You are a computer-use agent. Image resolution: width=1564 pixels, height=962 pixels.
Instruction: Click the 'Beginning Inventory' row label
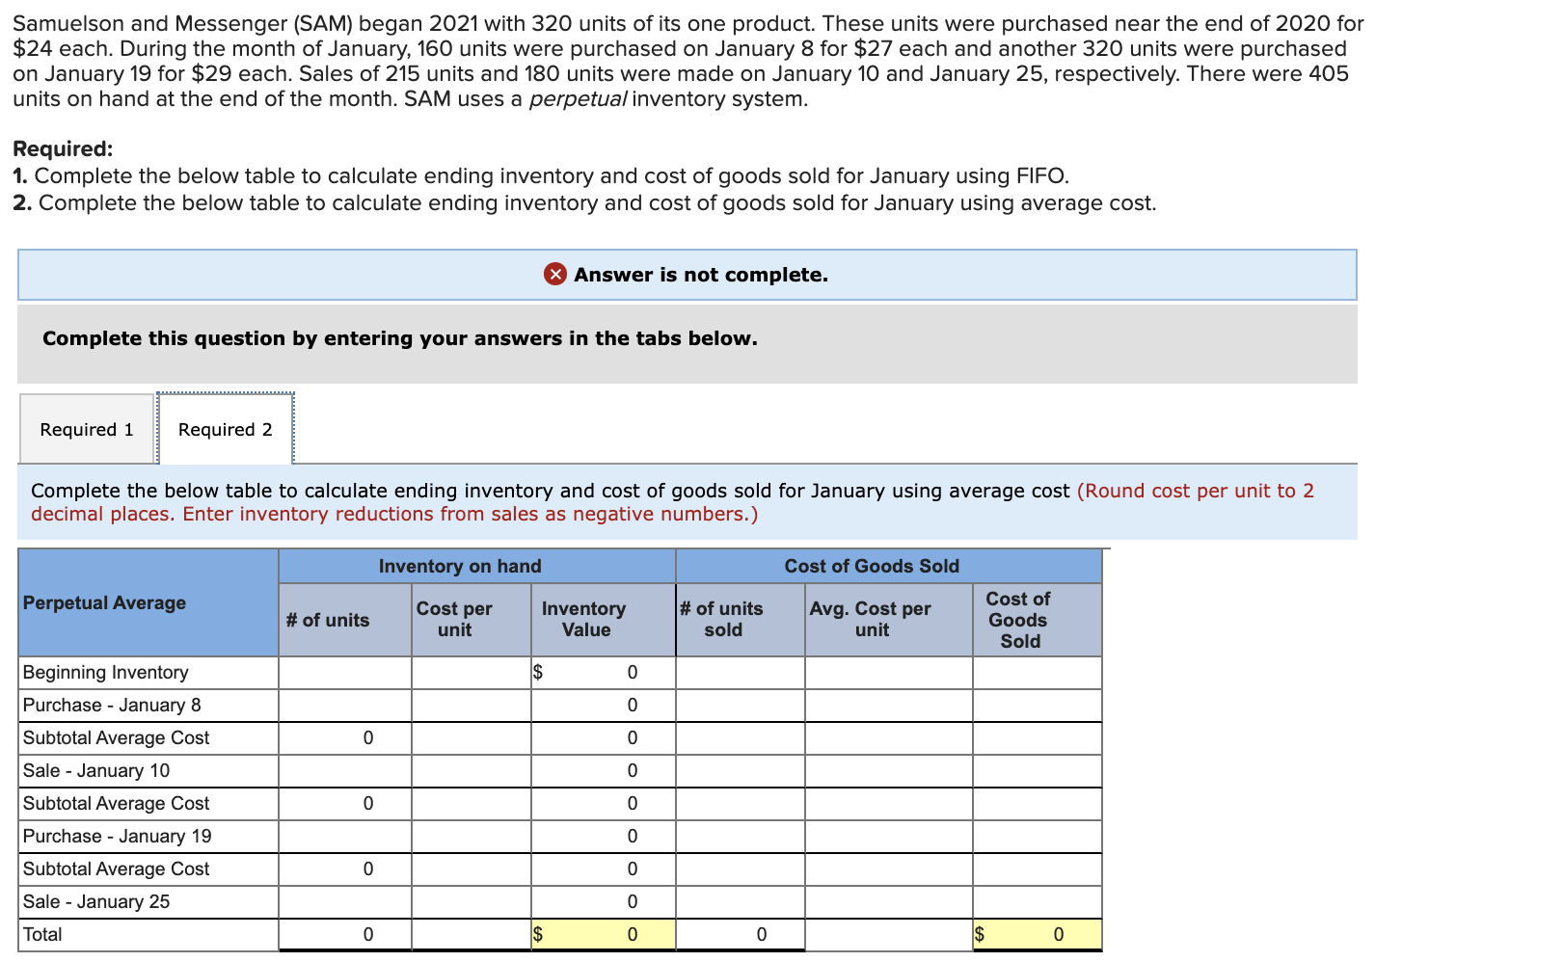(106, 673)
